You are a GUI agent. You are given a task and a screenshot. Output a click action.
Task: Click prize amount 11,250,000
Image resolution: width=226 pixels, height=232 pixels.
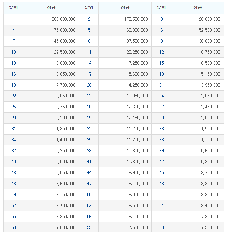click(137, 140)
